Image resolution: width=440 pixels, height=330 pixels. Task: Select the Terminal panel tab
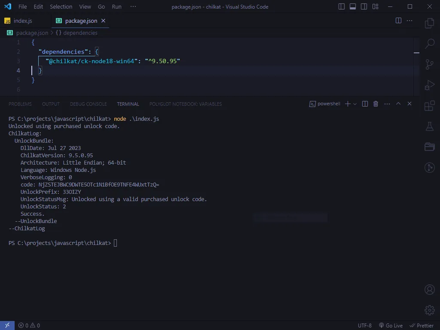(x=128, y=104)
